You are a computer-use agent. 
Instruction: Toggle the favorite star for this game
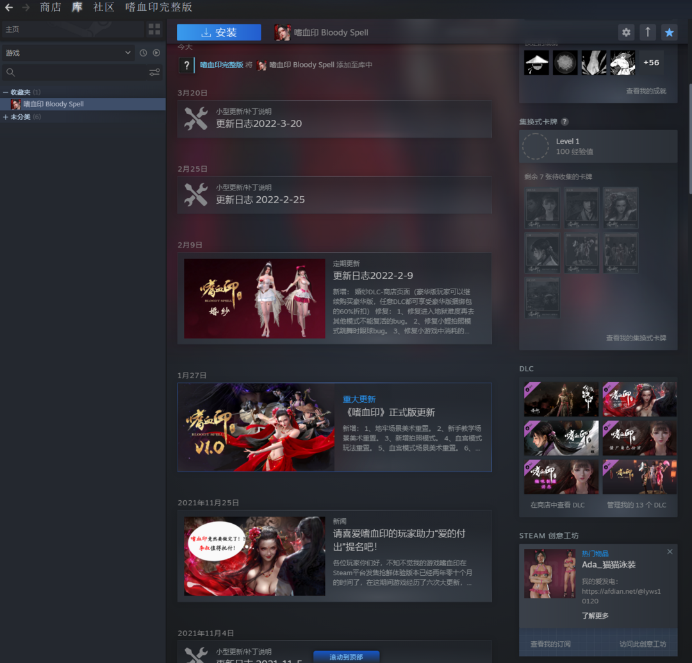[x=670, y=32]
